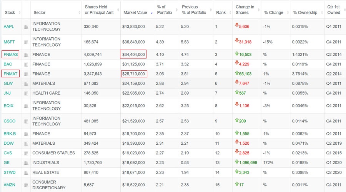Click the grid icon in the AAPL row
This screenshot has height=192, width=346.
pos(26,27)
